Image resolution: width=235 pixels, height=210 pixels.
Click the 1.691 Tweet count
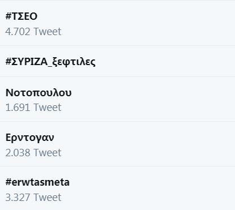tap(33, 108)
